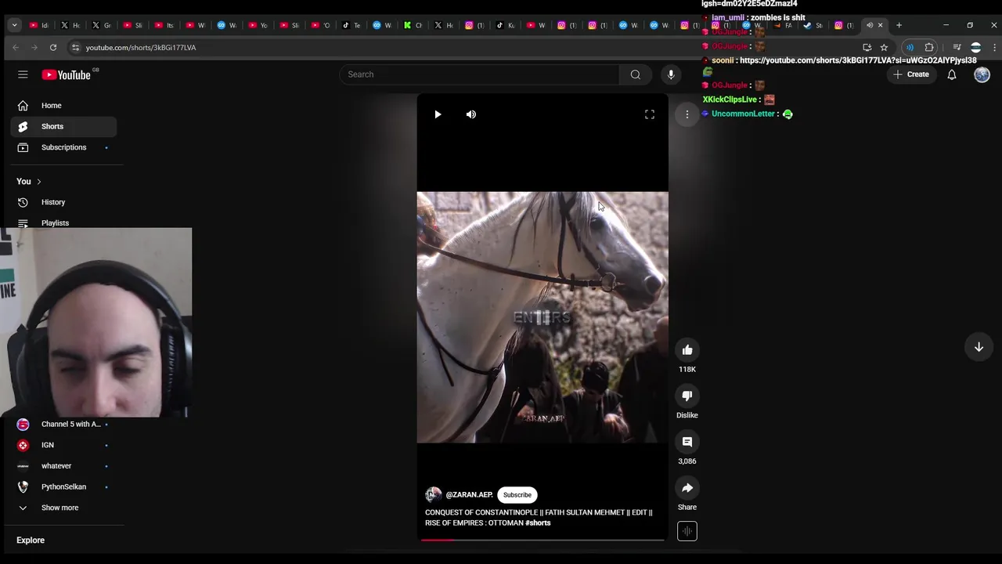Open the notifications bell

(x=952, y=74)
